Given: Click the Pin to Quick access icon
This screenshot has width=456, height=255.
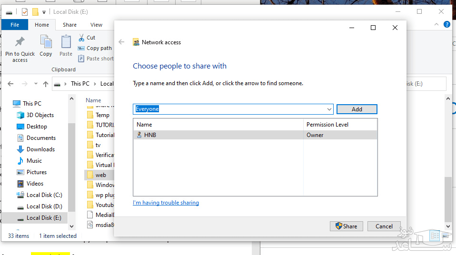Looking at the screenshot, I should [x=20, y=43].
